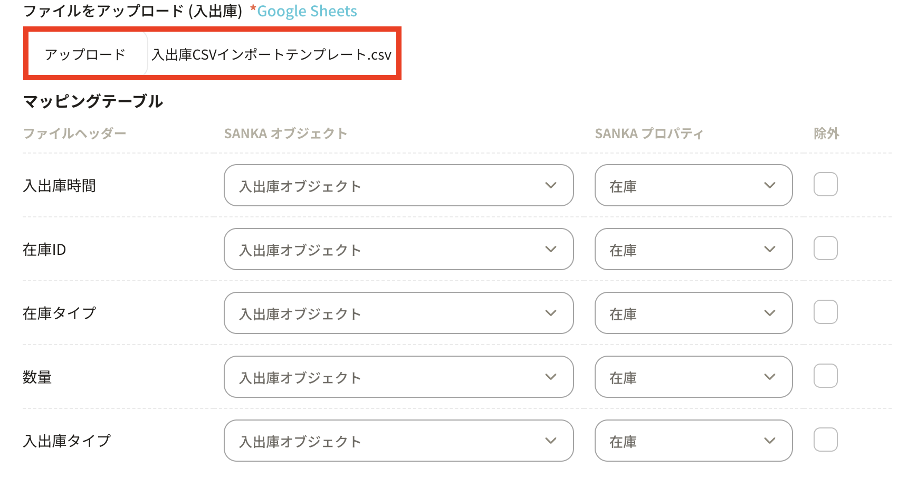Open SANKA object dropdown for 入出庫時間
The width and height of the screenshot is (917, 477).
(398, 185)
